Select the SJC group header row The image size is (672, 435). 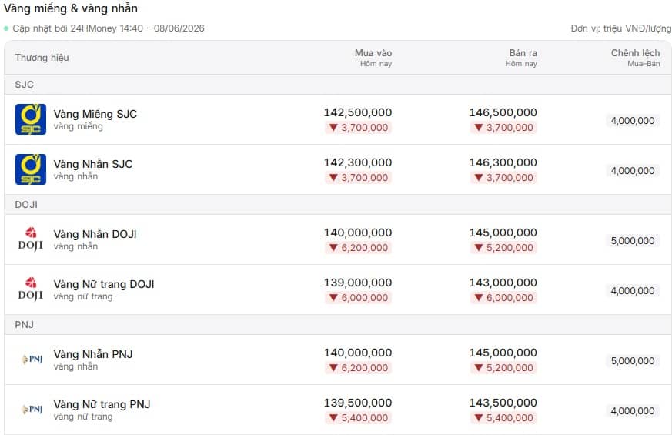tap(338, 85)
